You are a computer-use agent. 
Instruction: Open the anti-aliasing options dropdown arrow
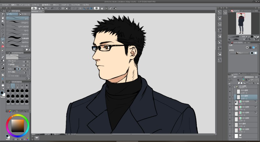pyautogui.click(x=28, y=69)
